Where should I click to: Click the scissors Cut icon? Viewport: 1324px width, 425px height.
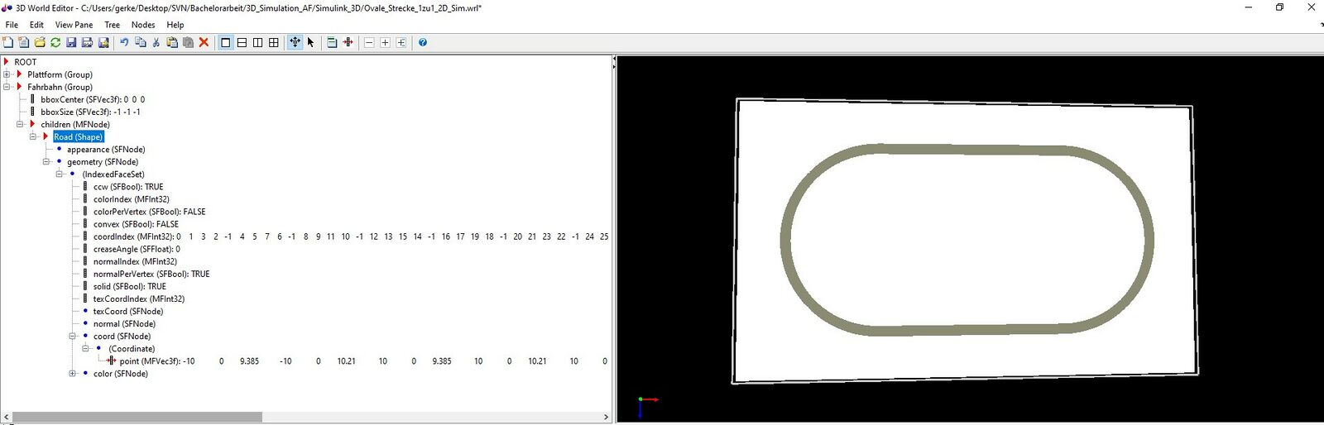coord(156,42)
